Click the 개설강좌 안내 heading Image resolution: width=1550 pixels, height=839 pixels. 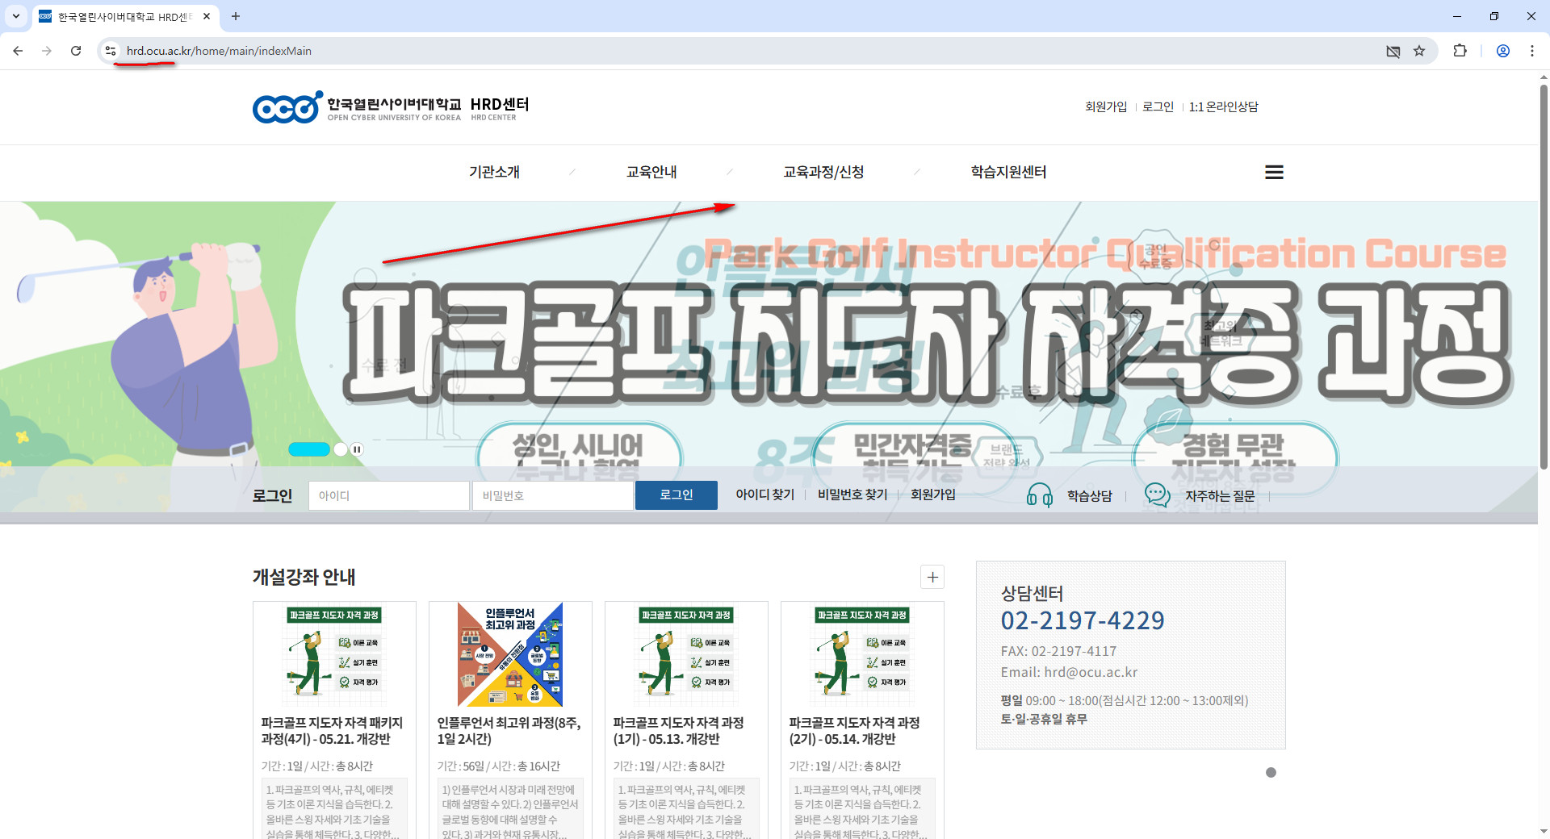tap(304, 577)
